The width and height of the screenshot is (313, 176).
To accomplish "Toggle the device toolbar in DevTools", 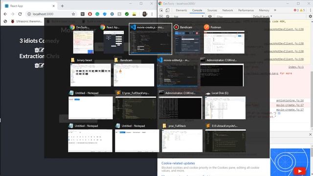I will pos(167,10).
